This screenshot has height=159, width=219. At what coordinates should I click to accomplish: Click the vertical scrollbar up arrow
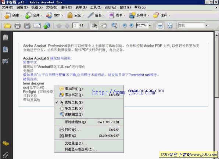click(216, 35)
